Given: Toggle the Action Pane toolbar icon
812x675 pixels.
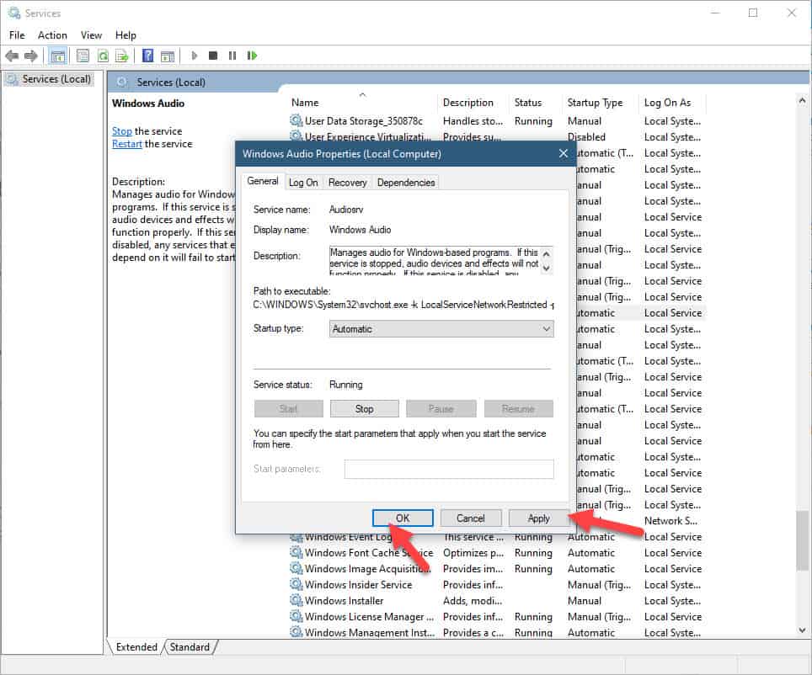Looking at the screenshot, I should (x=168, y=56).
